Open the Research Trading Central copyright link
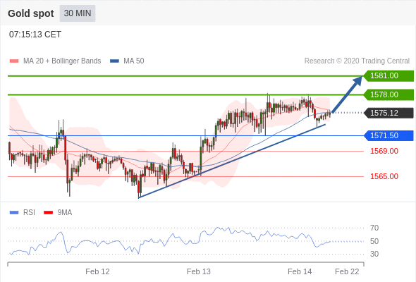Image resolution: width=416 pixels, height=282 pixels. 357,61
